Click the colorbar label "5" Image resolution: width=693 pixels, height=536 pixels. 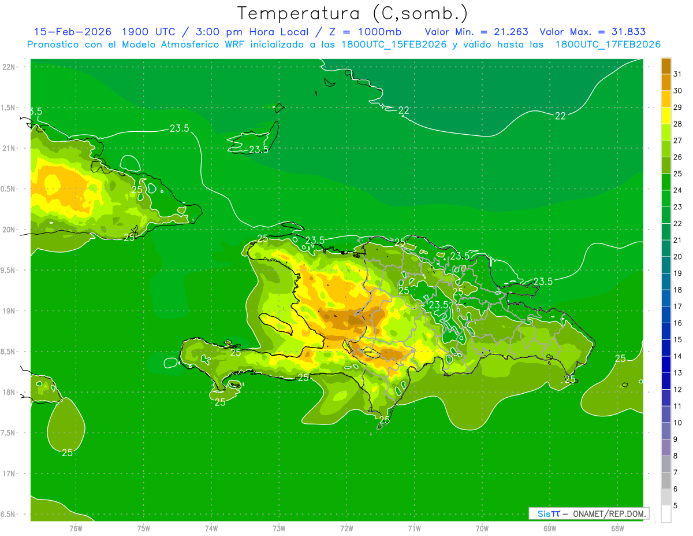676,505
